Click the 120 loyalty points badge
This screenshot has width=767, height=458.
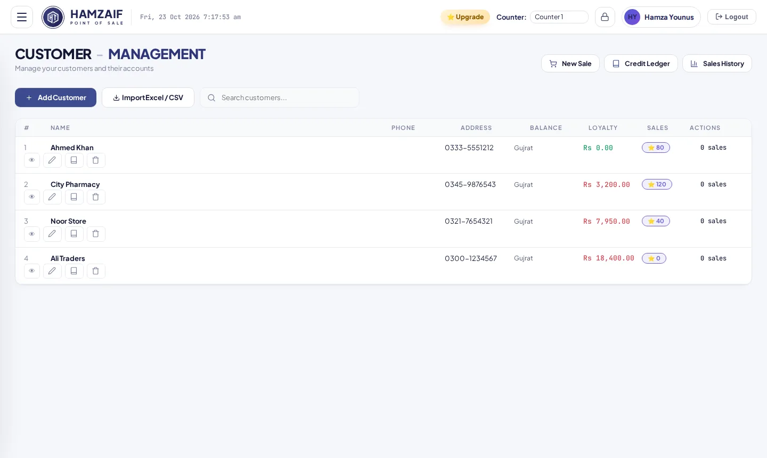pos(657,184)
